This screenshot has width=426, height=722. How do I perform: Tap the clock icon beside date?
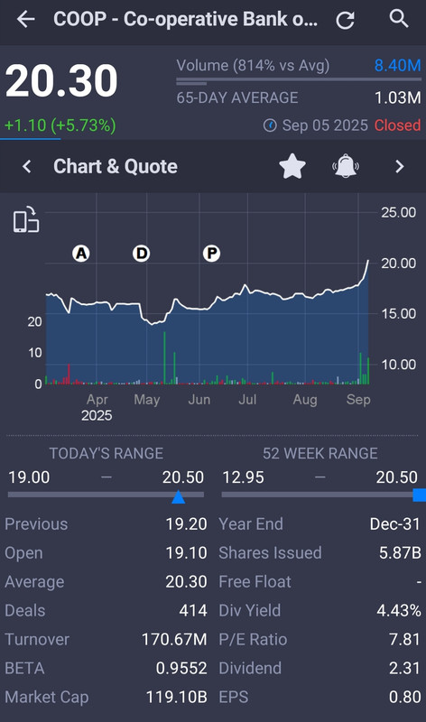(270, 125)
